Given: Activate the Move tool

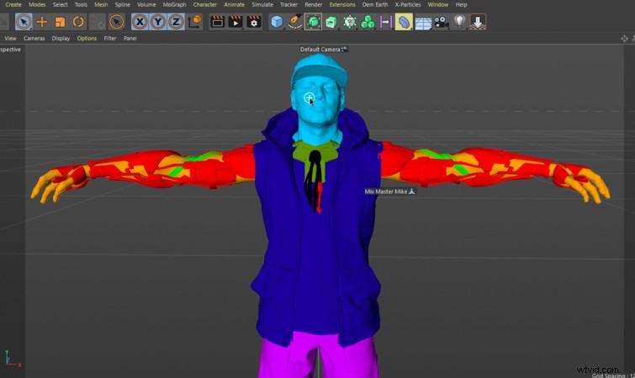Looking at the screenshot, I should pyautogui.click(x=42, y=22).
